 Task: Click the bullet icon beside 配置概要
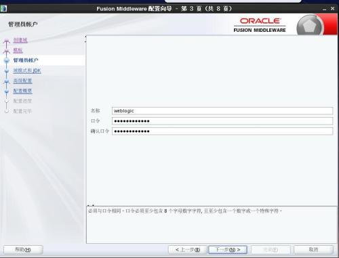tap(7, 91)
